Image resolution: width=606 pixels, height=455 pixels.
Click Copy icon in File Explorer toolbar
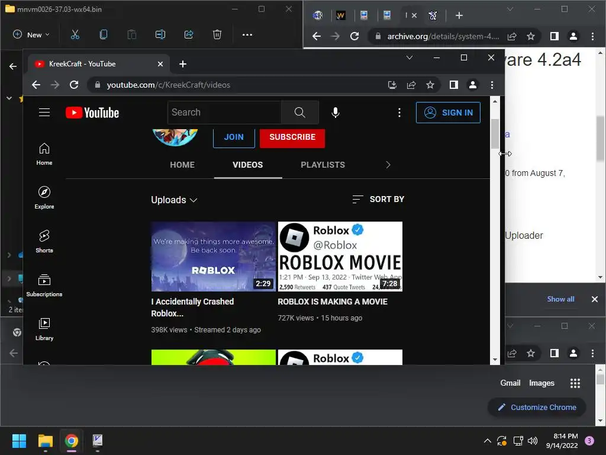click(103, 34)
